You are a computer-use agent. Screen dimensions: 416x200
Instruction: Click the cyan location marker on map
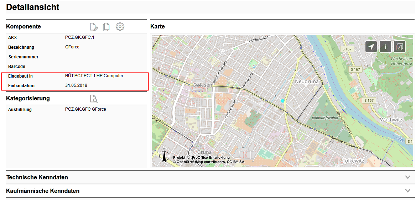(x=283, y=101)
